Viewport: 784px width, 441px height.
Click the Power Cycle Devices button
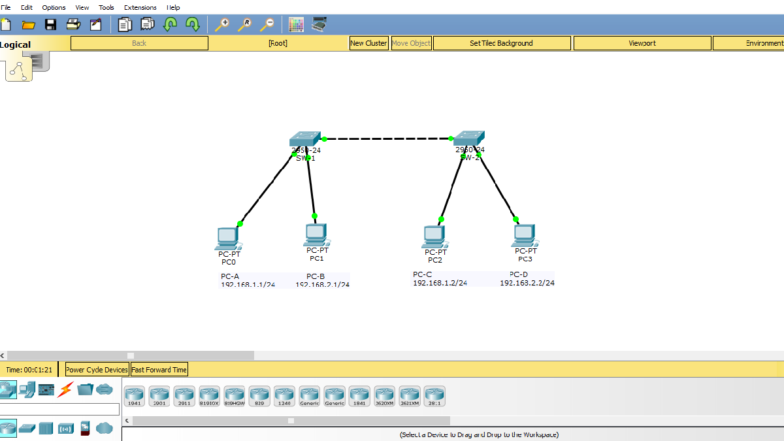pyautogui.click(x=97, y=370)
